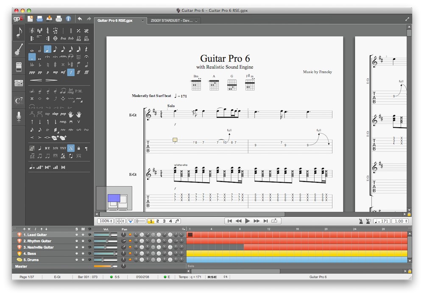Expand the track mixer options icon
Viewport: 424px width, 296px height.
(x=183, y=229)
